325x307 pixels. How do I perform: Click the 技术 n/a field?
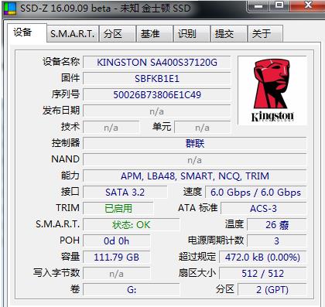[x=111, y=128]
